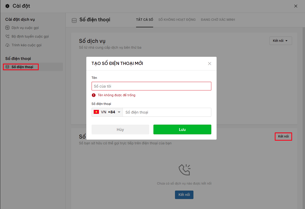The height and width of the screenshot is (209, 305).
Task: Open the Kết nối dropdown in Số dịch vụ
Action: [x=281, y=40]
